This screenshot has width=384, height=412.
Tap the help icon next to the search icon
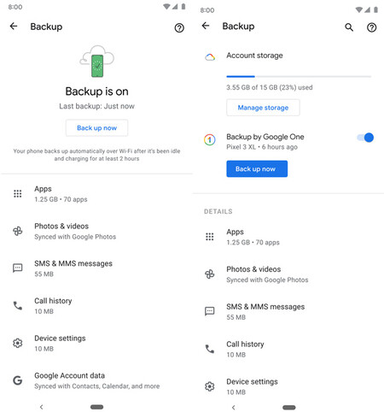pyautogui.click(x=371, y=27)
